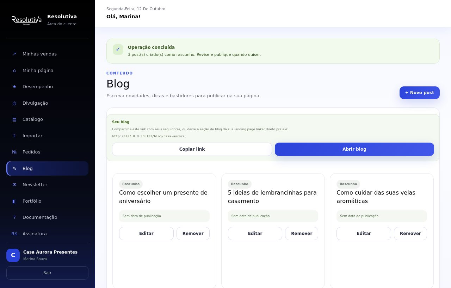451x288 pixels.
Task: Open the Newsletter menu item
Action: click(x=47, y=185)
